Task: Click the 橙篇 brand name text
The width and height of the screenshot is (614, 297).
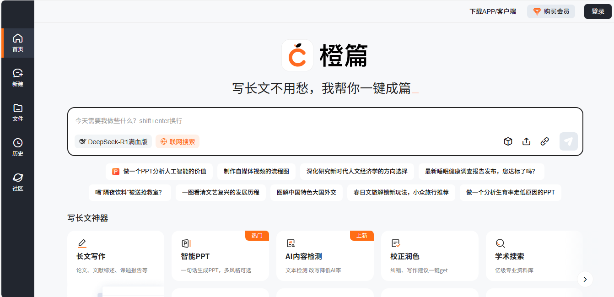Action: click(x=344, y=55)
